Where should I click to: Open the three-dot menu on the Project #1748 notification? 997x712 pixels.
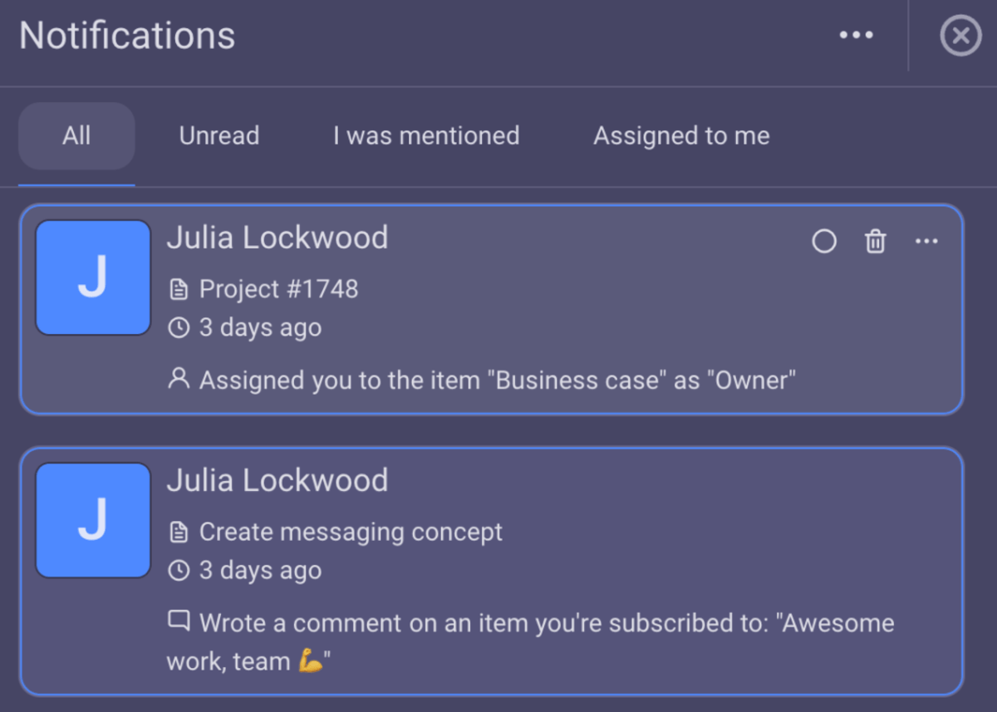point(927,241)
